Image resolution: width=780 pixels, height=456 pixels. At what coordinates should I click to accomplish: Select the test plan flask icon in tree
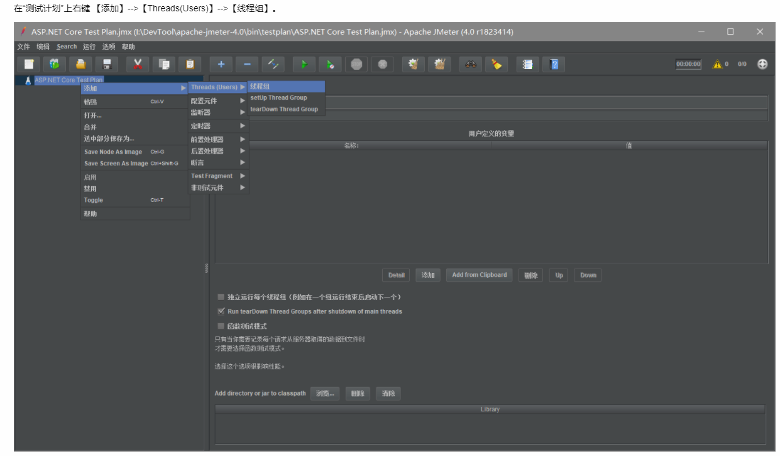click(28, 81)
